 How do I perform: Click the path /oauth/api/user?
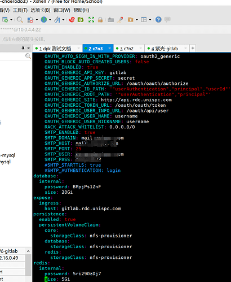coord(148,111)
